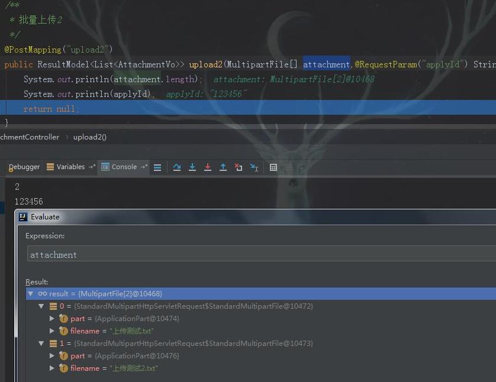Screen dimensions: 496x382
Task: Open Evaluate Expression calculator icon
Action: 273,167
